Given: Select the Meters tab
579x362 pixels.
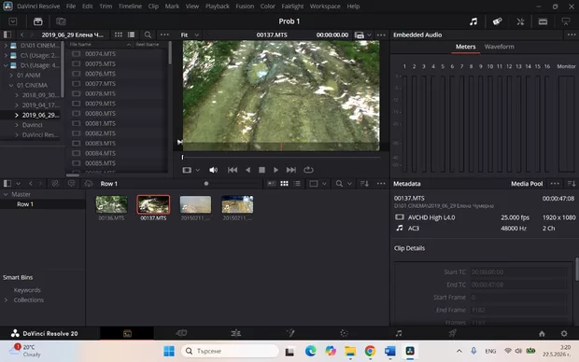Looking at the screenshot, I should [465, 47].
